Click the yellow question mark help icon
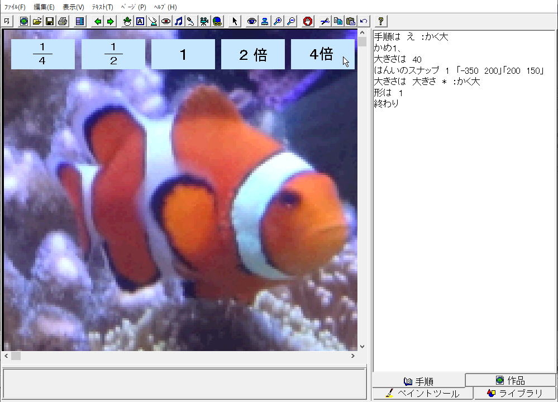 pyautogui.click(x=381, y=21)
